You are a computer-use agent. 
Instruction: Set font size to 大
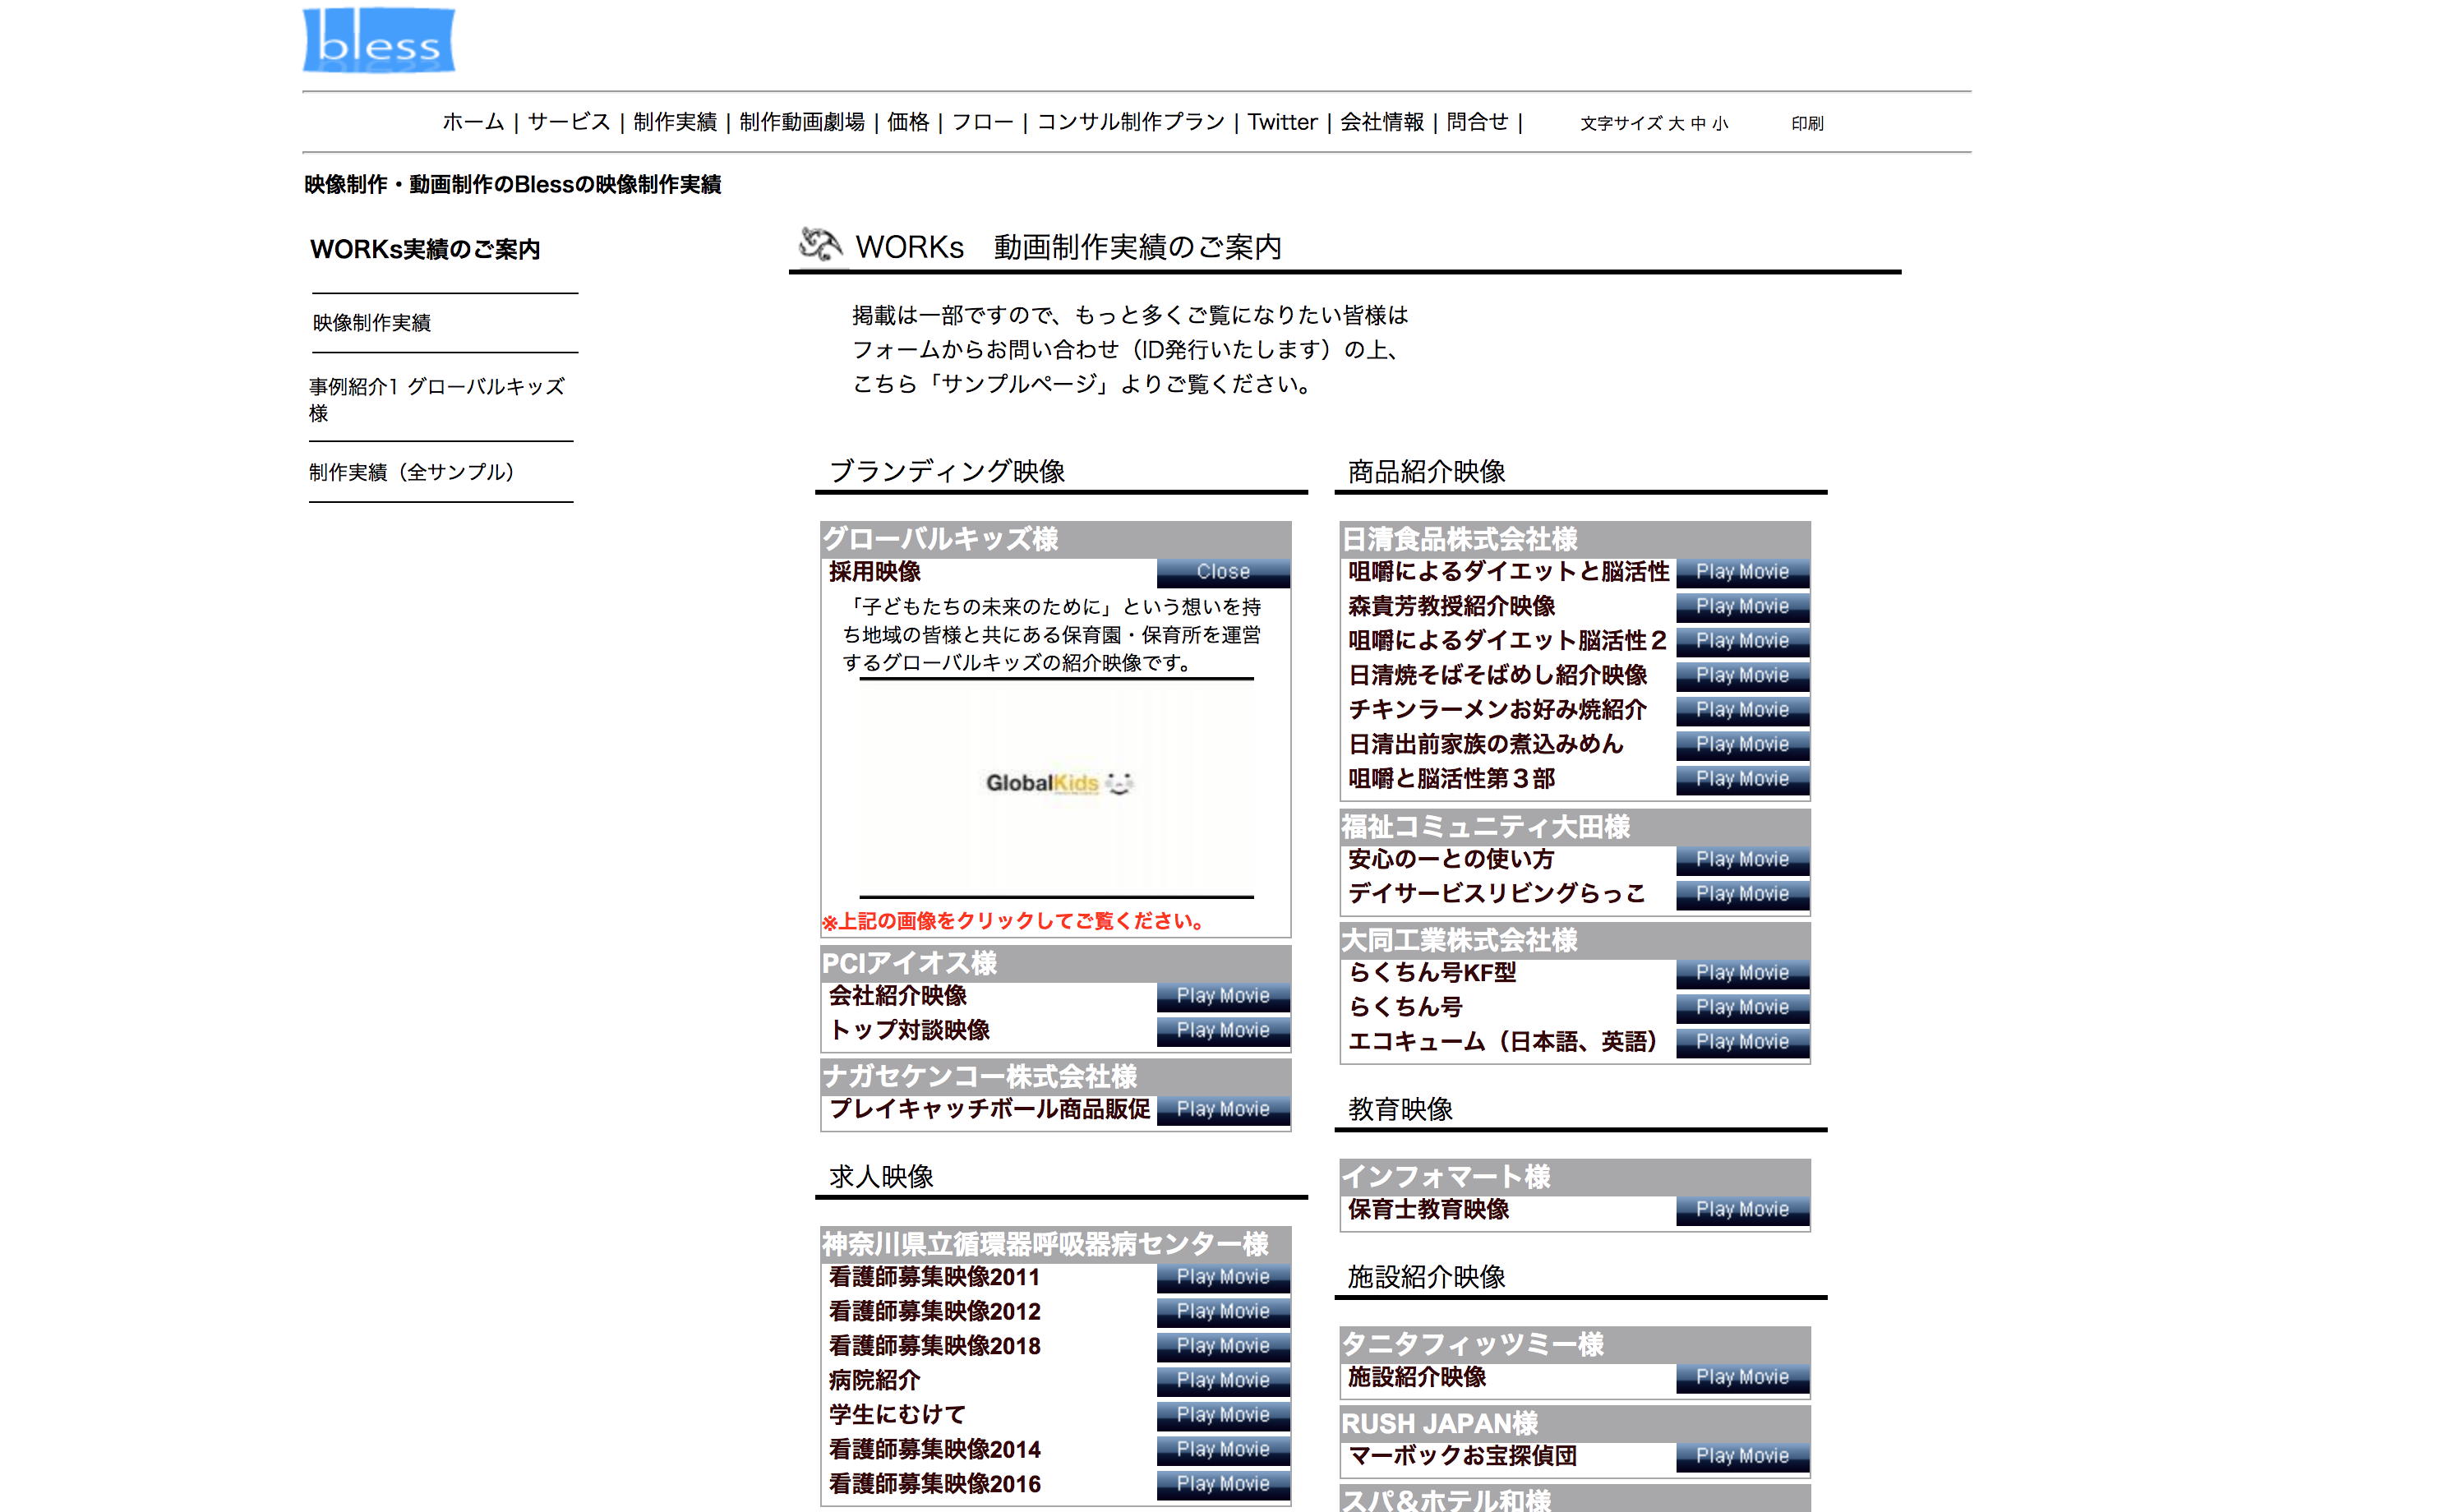coord(1676,123)
